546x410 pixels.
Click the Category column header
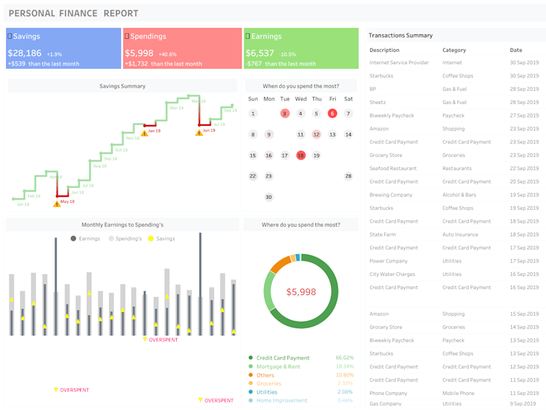(454, 50)
